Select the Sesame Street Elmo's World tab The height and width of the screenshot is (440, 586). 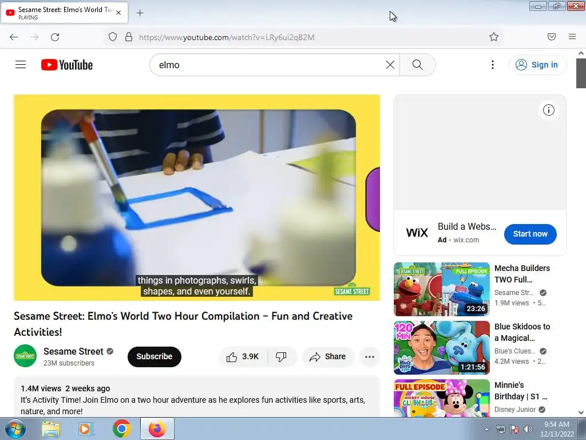tap(64, 13)
